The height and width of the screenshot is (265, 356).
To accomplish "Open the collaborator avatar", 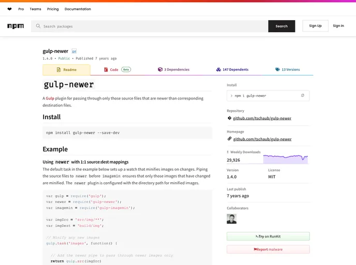I will click(x=232, y=218).
